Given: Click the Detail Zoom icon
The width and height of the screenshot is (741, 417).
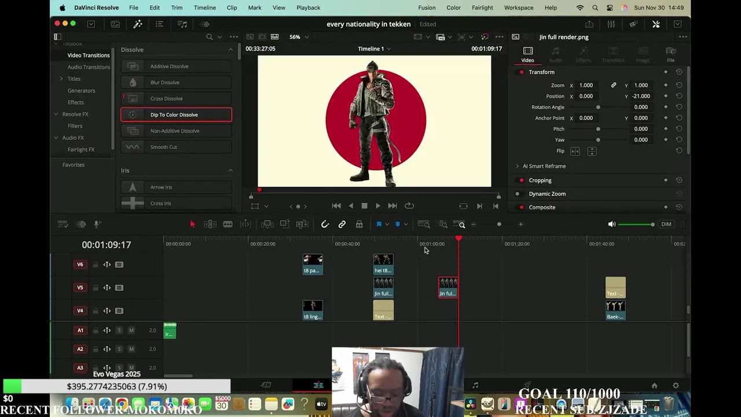Looking at the screenshot, I should (x=443, y=224).
